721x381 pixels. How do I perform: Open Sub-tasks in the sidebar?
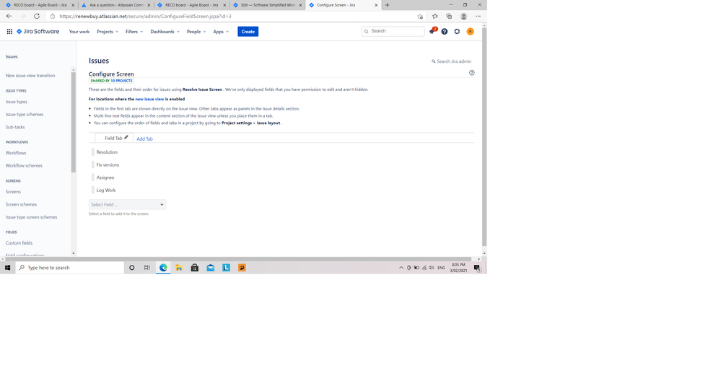(15, 127)
